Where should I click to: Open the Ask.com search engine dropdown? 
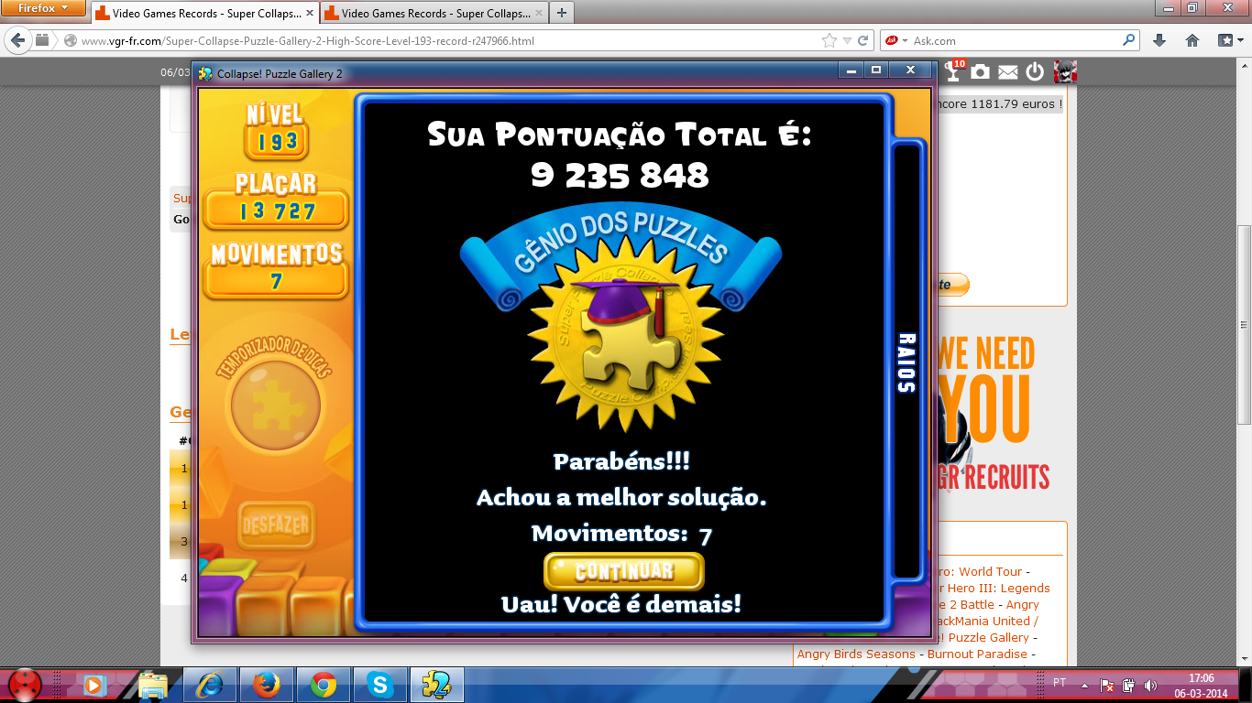click(x=895, y=40)
